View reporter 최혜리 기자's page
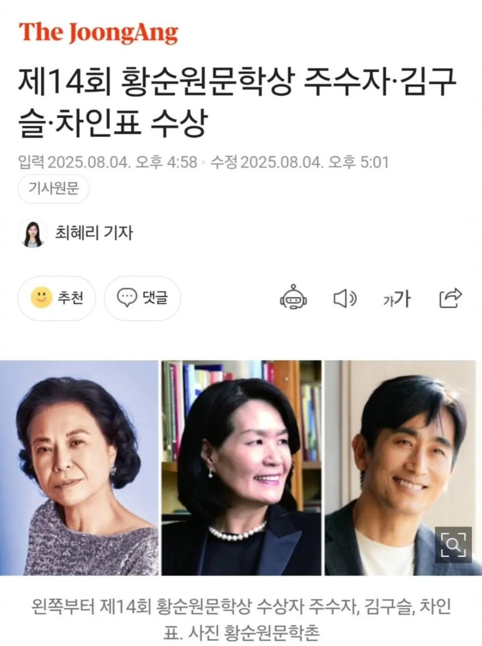 94,233
